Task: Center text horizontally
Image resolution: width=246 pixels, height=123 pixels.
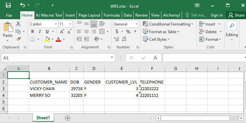Action: pyautogui.click(x=87, y=31)
